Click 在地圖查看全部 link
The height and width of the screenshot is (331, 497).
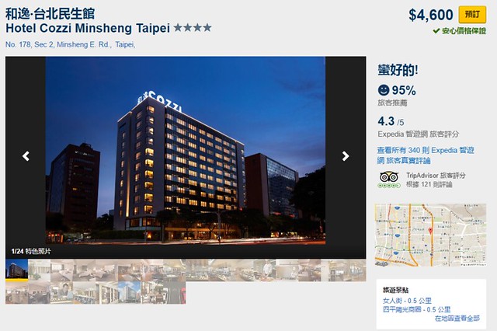coord(457,319)
